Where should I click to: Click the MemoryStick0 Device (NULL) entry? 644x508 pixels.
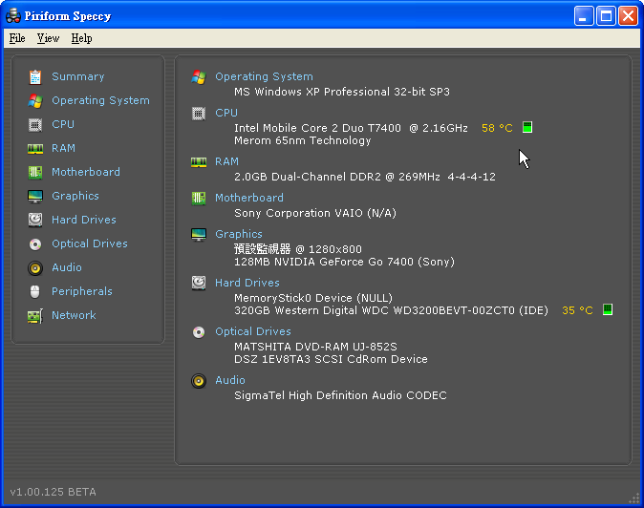pyautogui.click(x=313, y=298)
